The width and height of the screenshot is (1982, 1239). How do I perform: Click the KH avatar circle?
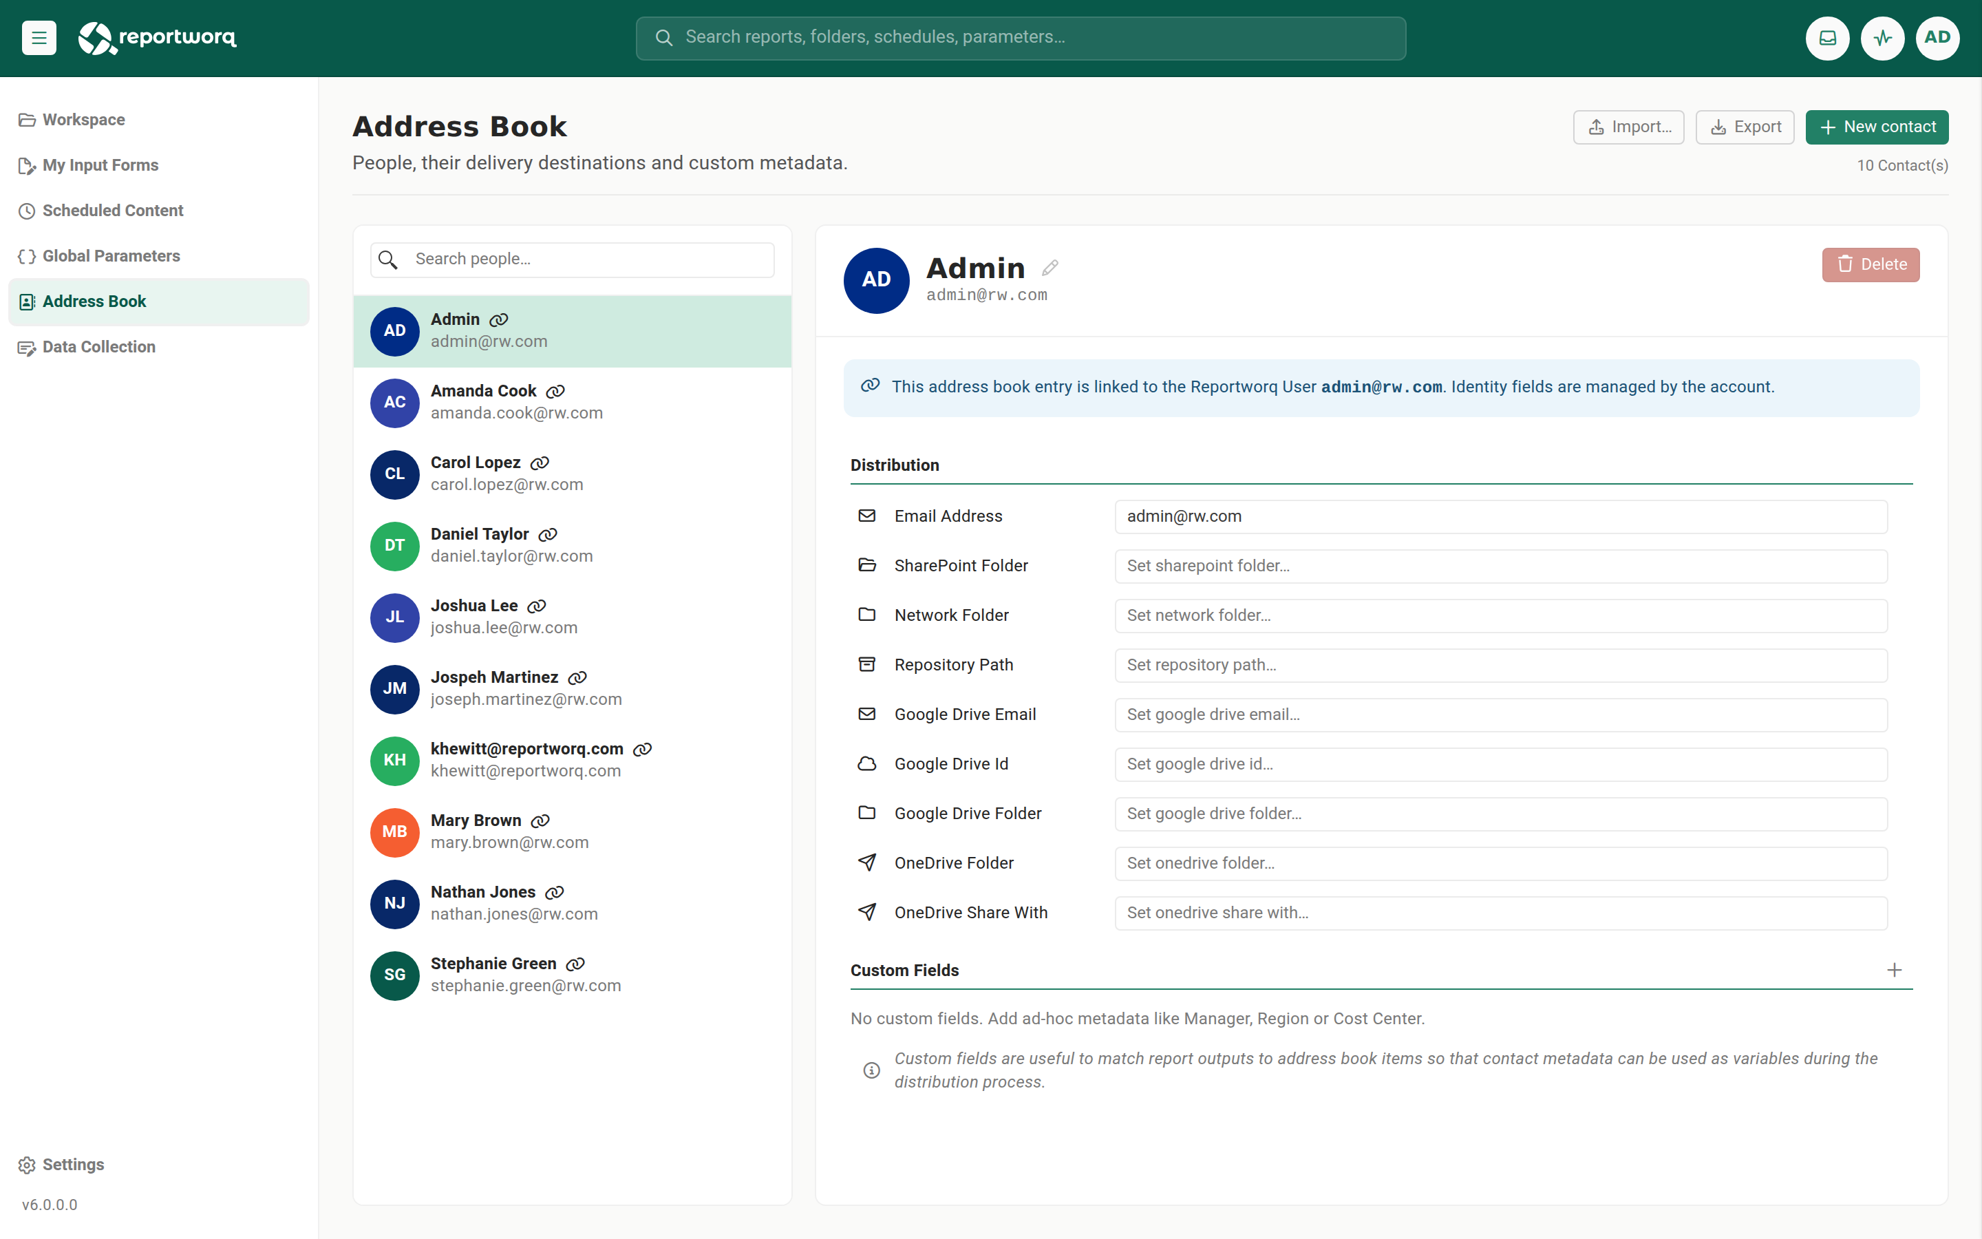coord(395,761)
